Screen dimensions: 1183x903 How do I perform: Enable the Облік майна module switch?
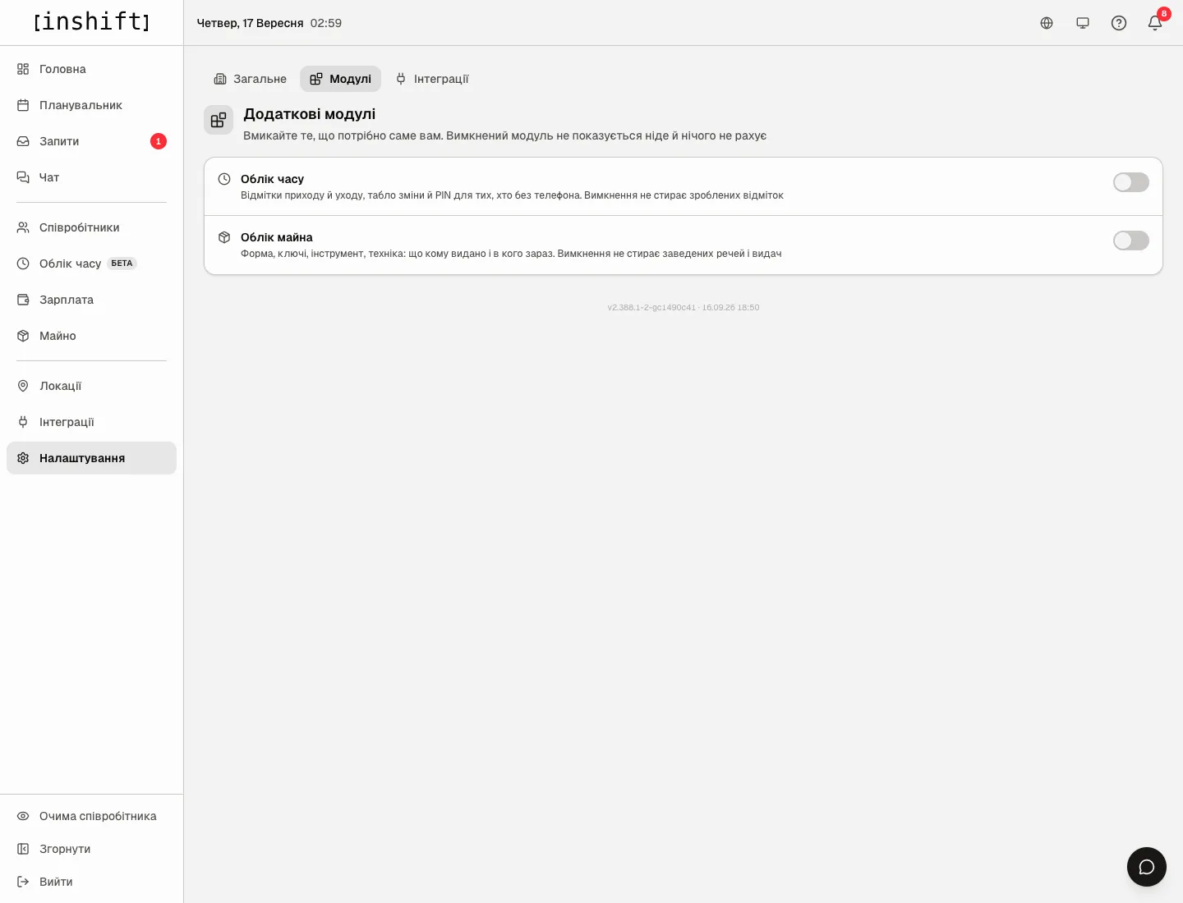[x=1131, y=241]
